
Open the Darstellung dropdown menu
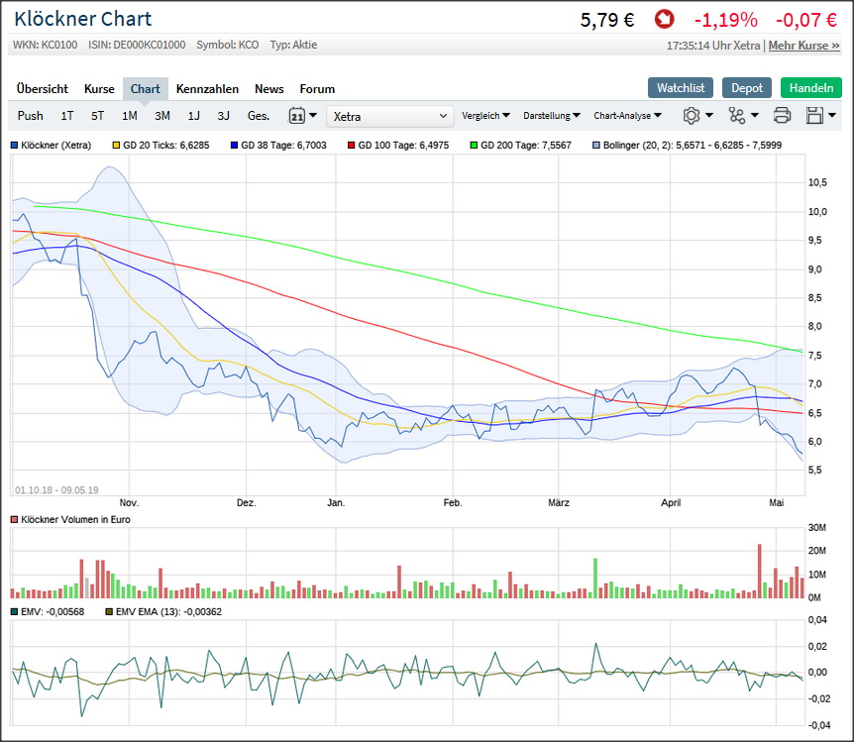[x=552, y=116]
